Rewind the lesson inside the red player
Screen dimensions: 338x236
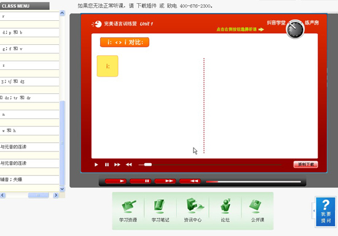tap(128, 165)
